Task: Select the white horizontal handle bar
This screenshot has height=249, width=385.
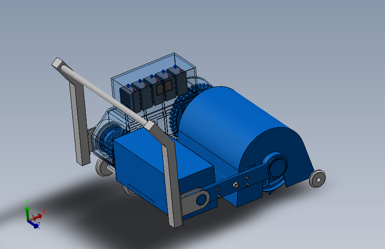Action: coord(103,93)
